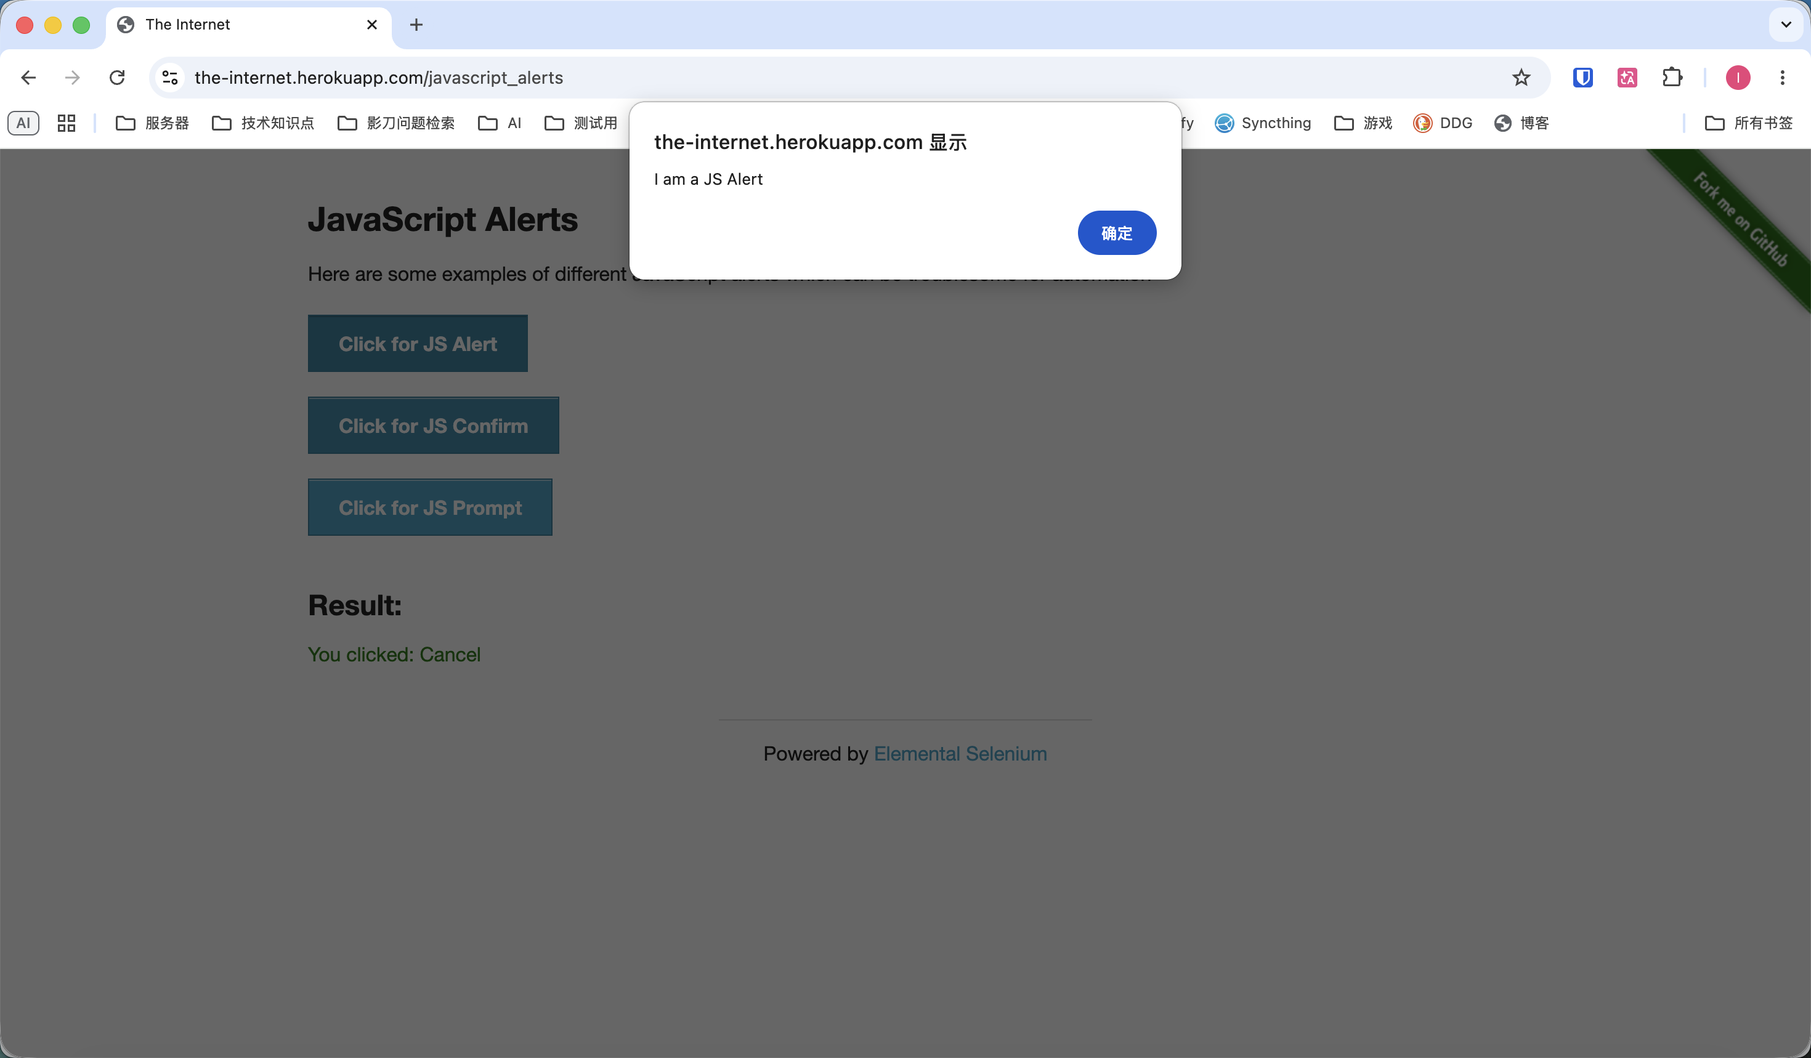The image size is (1811, 1058).
Task: View site information icon in address bar
Action: pyautogui.click(x=170, y=78)
